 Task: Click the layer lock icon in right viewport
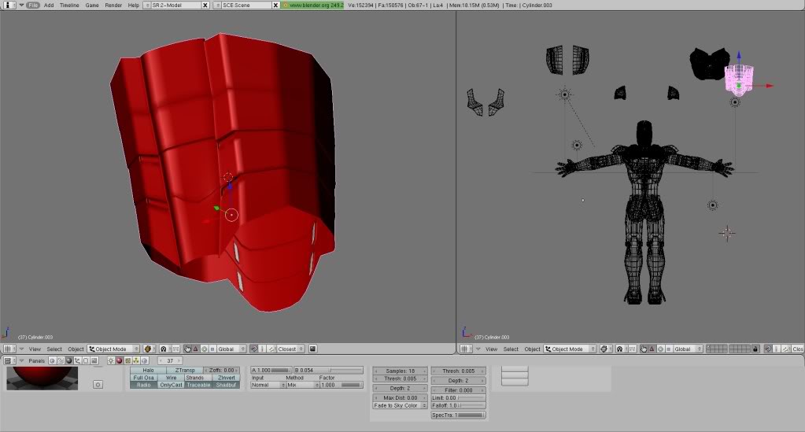755,349
